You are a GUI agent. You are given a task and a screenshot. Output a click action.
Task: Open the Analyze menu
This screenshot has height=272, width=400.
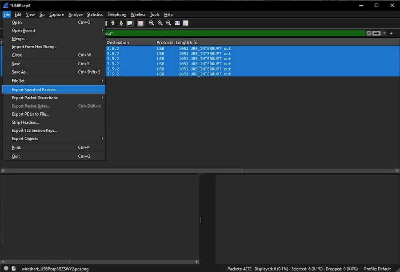point(75,15)
